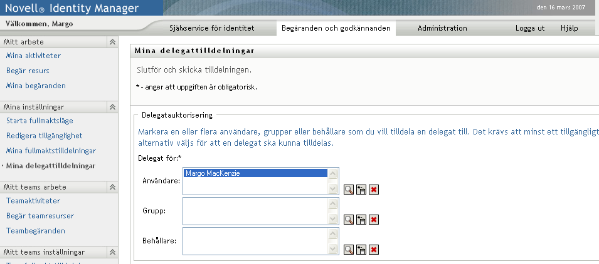This screenshot has width=599, height=264.
Task: Open Begär teamresurser link
Action: tap(40, 216)
